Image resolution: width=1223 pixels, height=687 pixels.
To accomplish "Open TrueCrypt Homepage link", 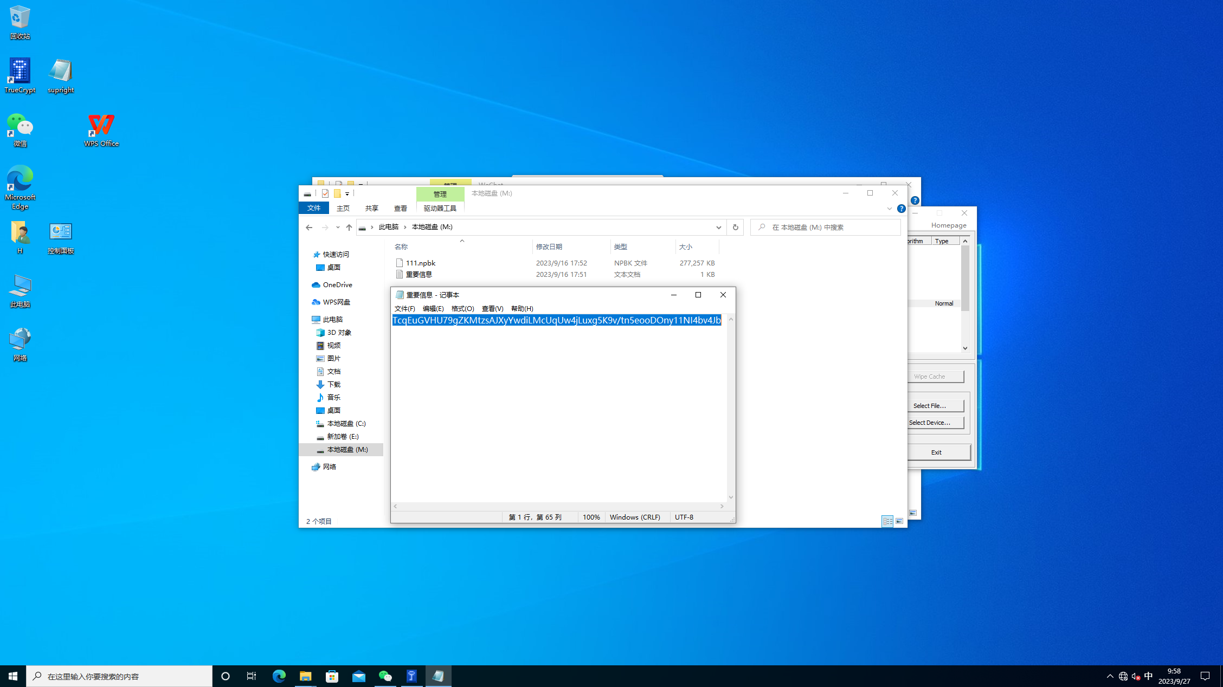I will (949, 225).
